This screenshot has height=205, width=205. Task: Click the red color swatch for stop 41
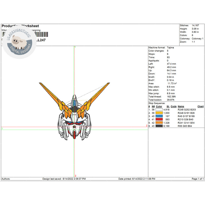pyautogui.click(x=159, y=119)
